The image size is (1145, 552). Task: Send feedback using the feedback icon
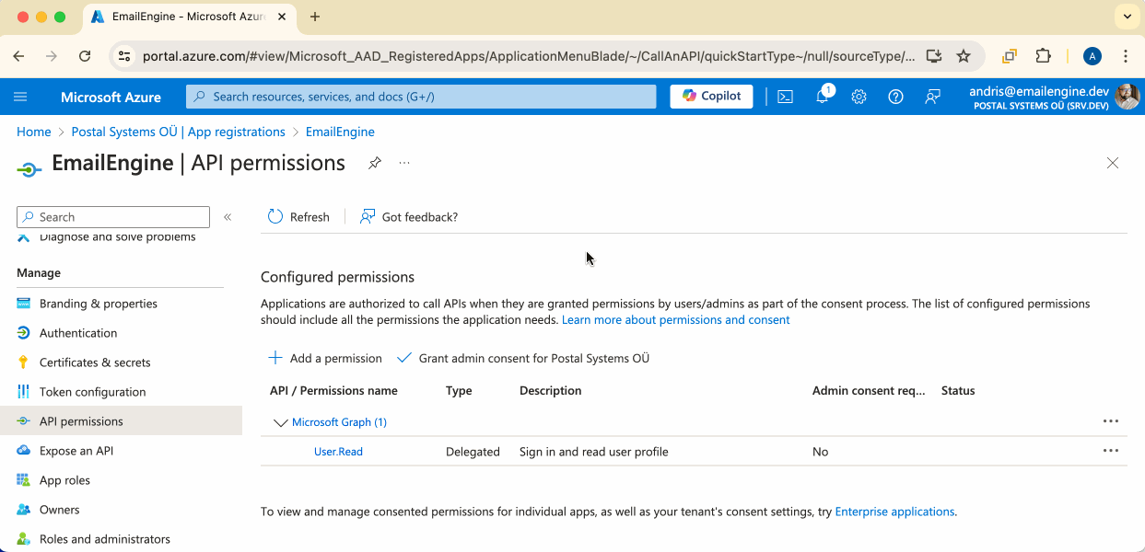(932, 97)
